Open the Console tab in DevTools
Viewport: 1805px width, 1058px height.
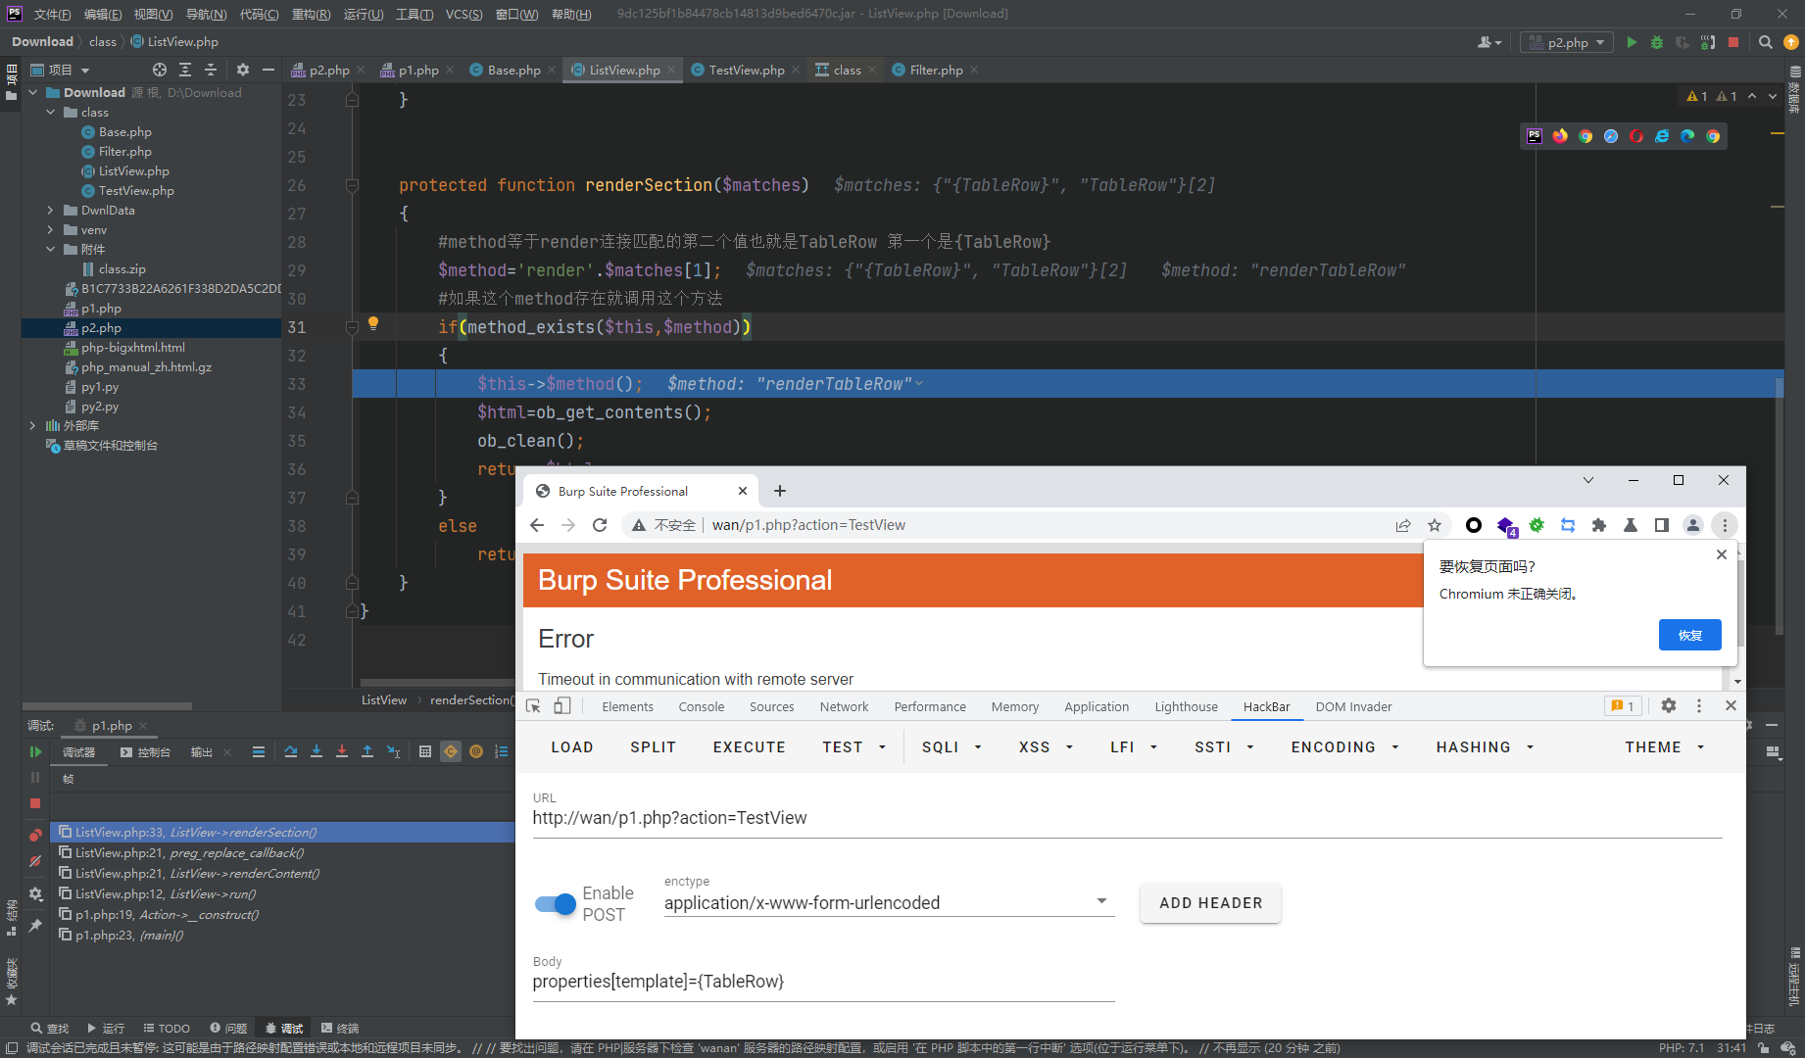point(702,706)
